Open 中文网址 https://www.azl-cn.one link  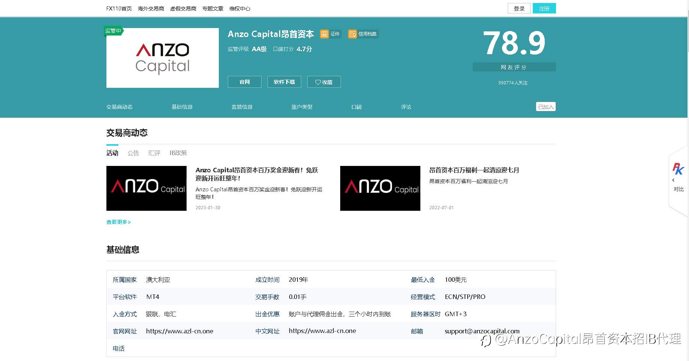pos(323,331)
